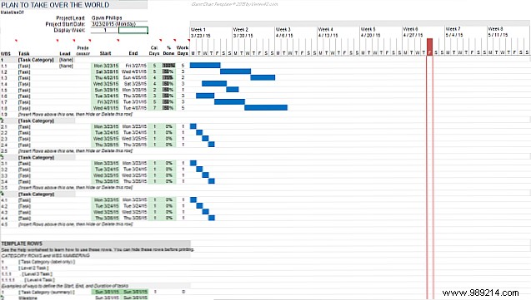This screenshot has width=531, height=300.
Task: Click the long Gantt bar for task 1.8
Action: click(x=266, y=108)
